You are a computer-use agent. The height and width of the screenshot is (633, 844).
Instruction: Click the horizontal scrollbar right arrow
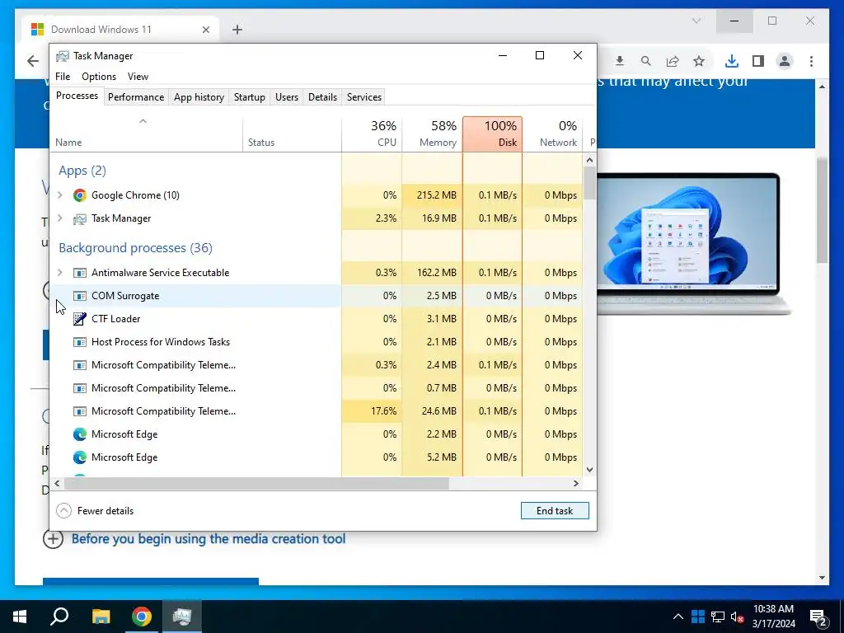click(576, 483)
